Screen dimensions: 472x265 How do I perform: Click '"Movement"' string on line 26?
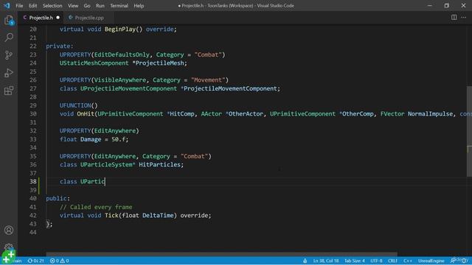point(208,80)
